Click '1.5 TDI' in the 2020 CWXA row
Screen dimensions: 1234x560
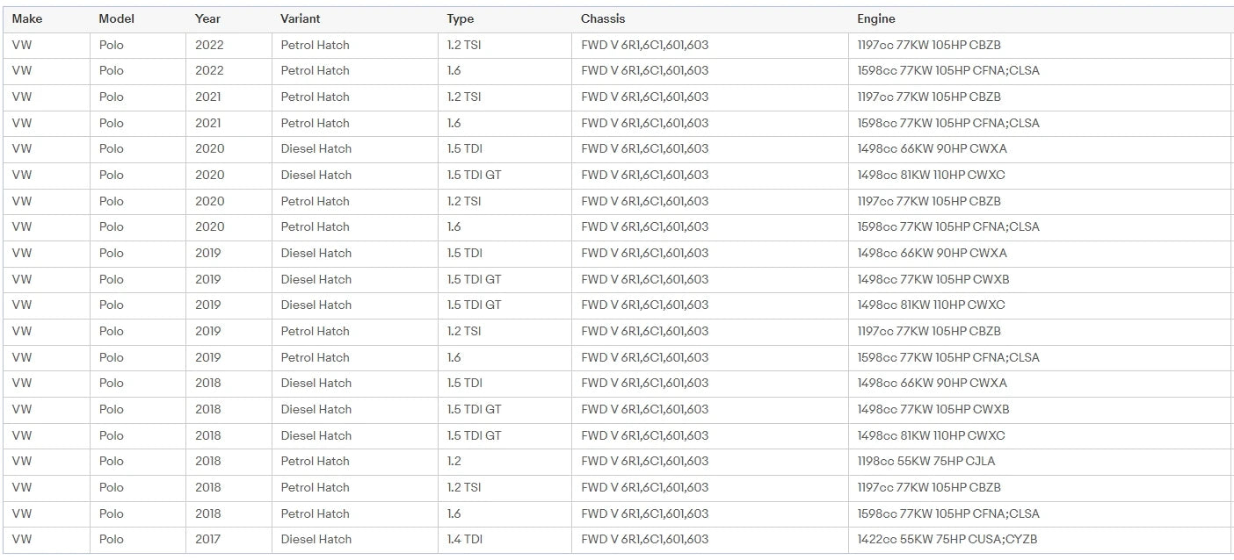click(x=464, y=148)
